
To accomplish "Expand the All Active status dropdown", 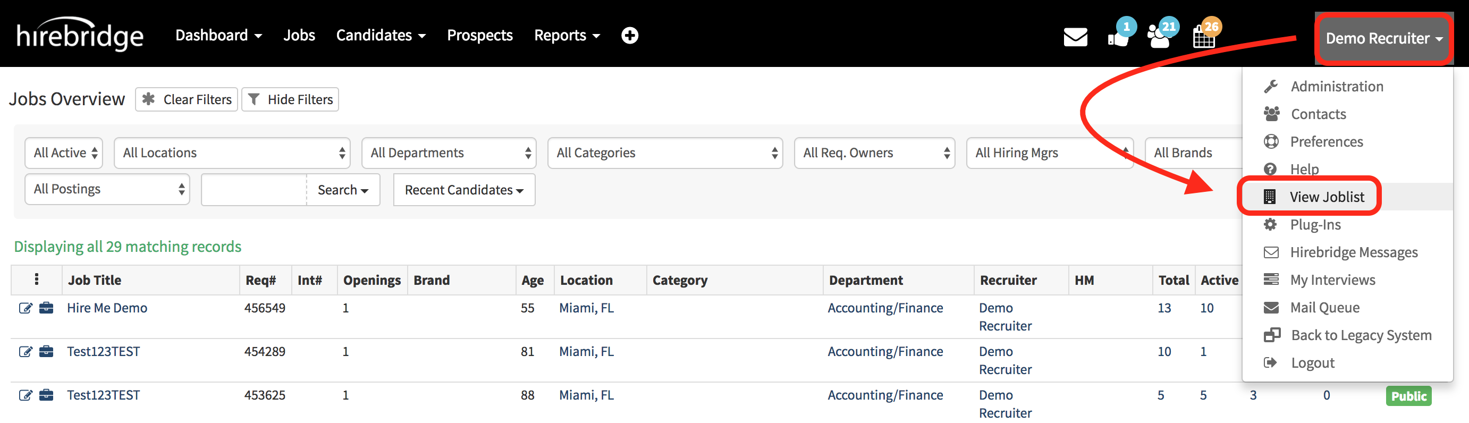I will 64,153.
